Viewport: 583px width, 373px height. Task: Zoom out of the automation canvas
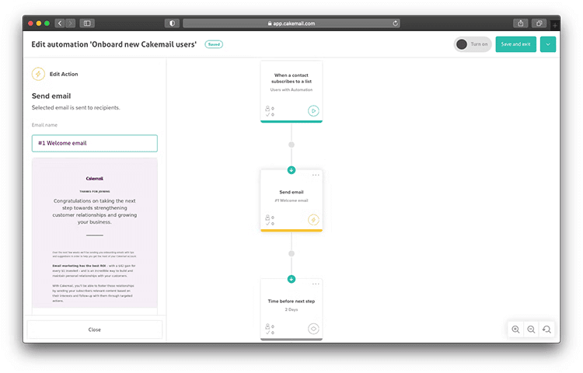pos(532,329)
